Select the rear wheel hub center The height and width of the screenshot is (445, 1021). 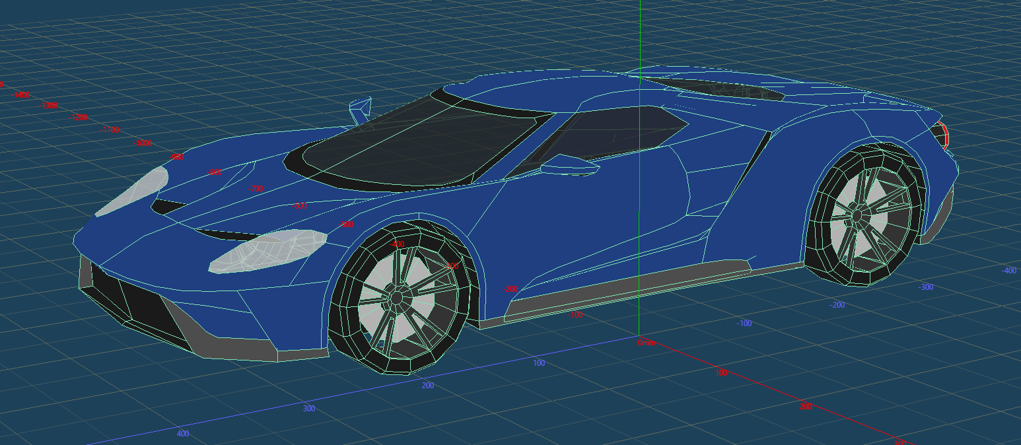coord(857,215)
